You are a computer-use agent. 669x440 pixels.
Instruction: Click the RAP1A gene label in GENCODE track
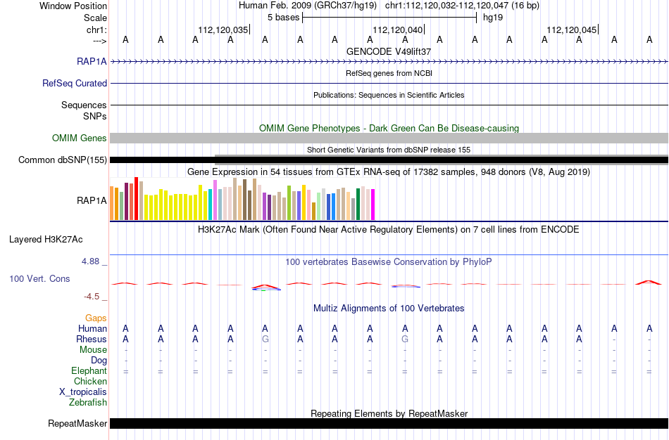pos(92,61)
